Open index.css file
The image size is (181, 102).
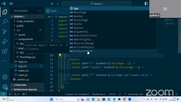(23, 71)
